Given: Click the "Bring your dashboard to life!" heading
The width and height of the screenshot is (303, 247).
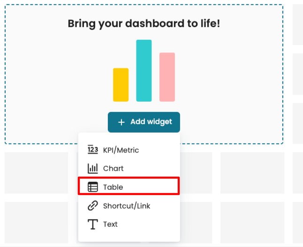Looking at the screenshot, I should click(x=144, y=23).
